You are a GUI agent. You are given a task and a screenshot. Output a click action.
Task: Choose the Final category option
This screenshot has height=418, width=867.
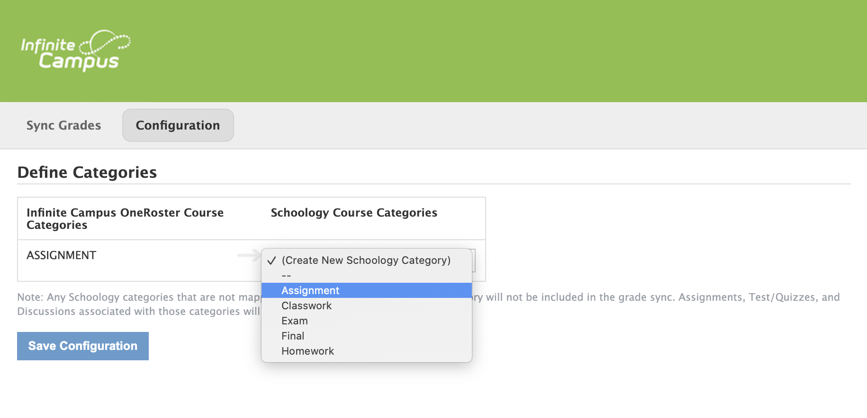pos(293,336)
